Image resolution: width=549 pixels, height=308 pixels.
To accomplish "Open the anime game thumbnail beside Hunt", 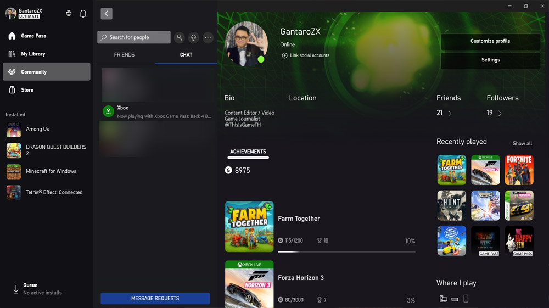I will pos(485,205).
